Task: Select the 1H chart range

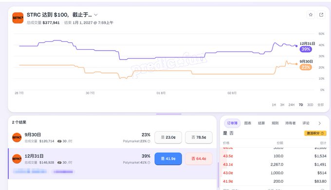Action: click(274, 105)
